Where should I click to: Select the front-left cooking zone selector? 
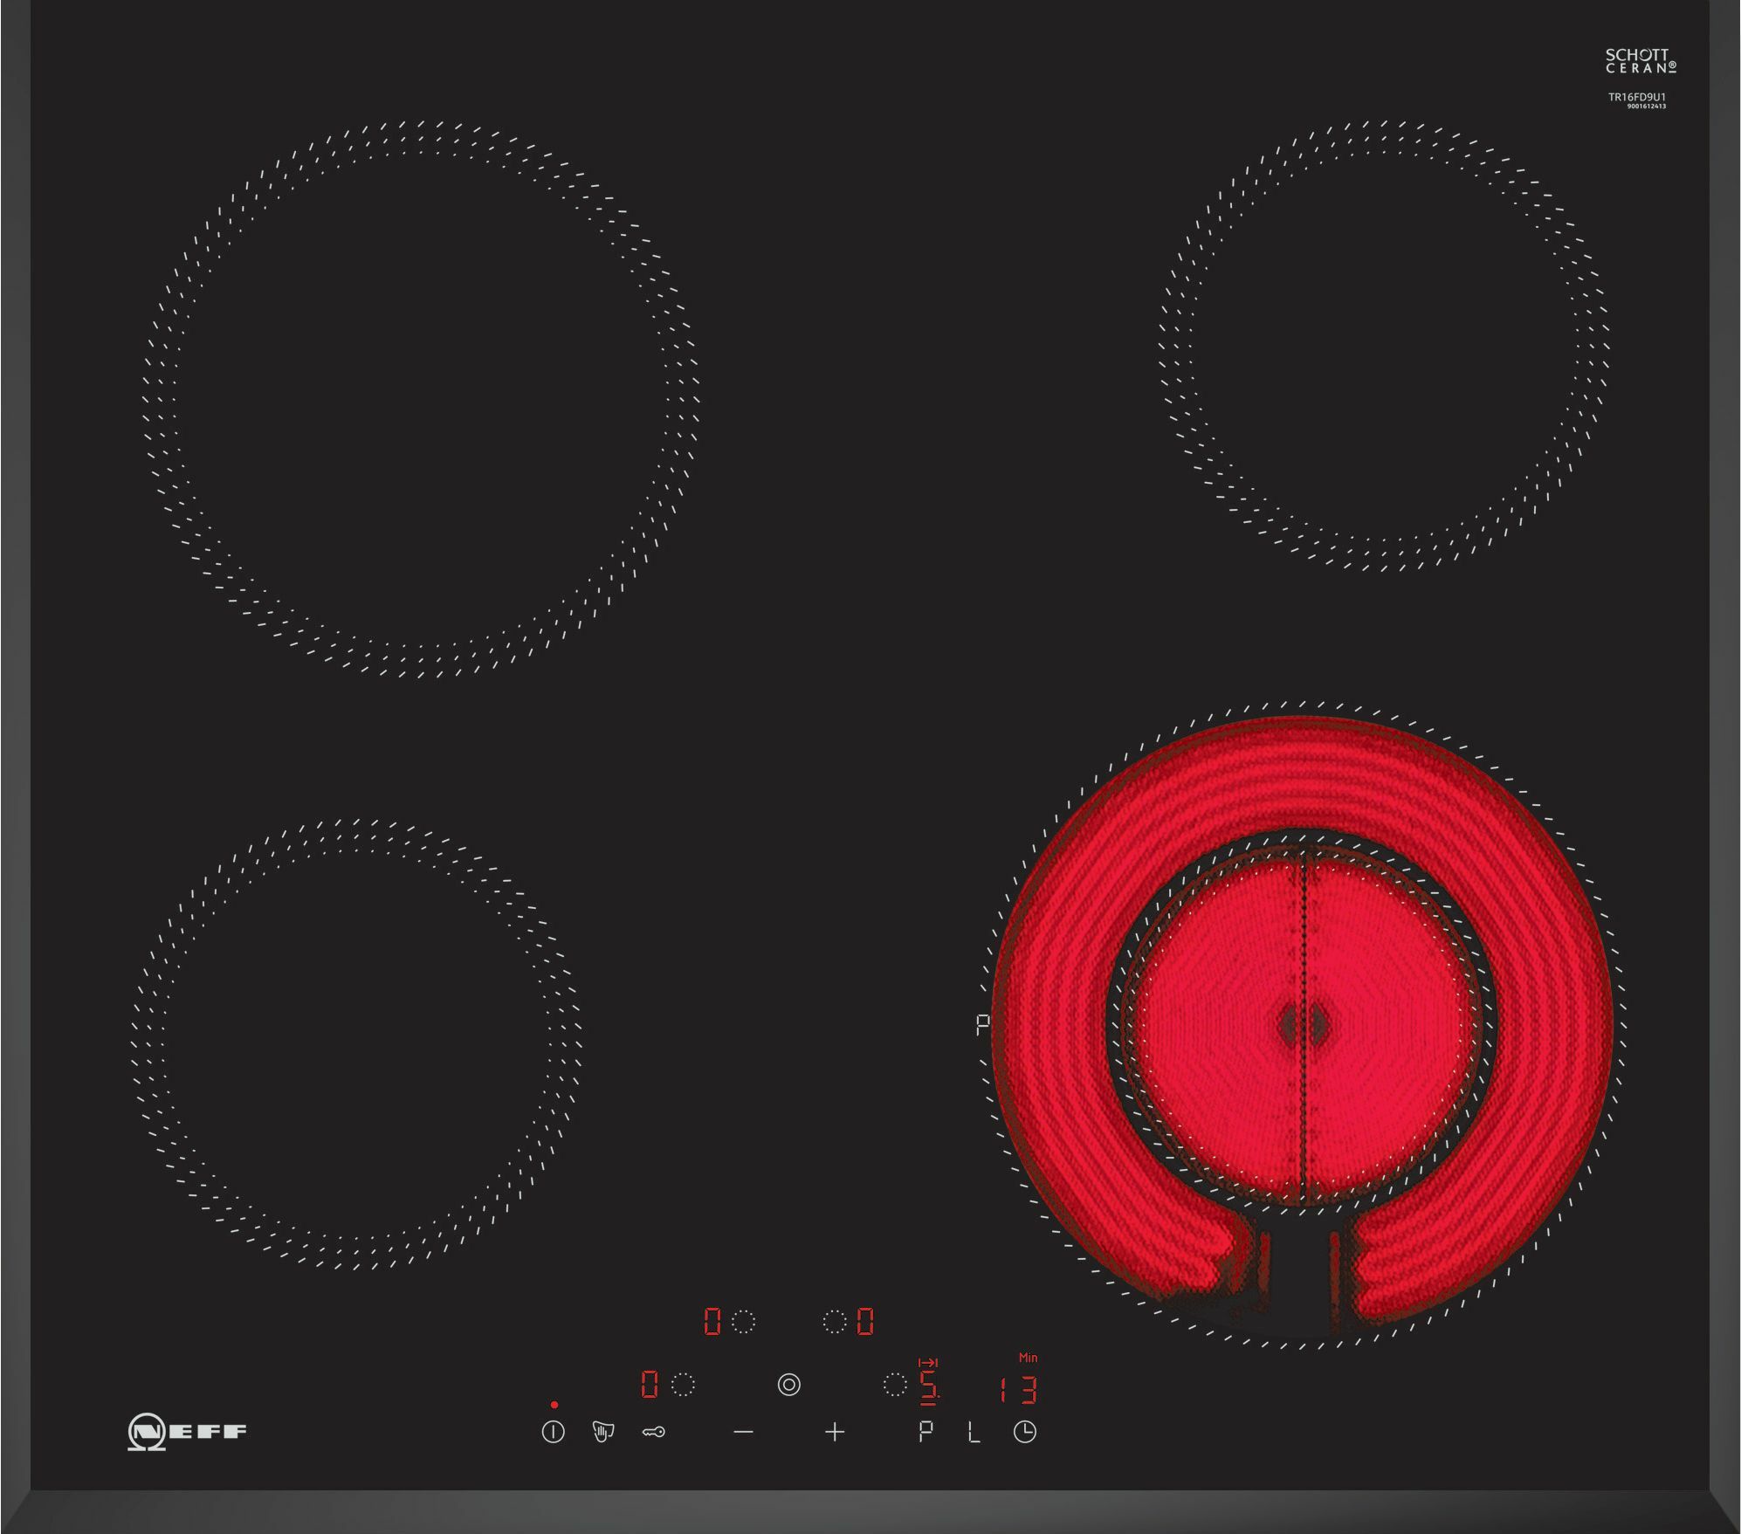click(x=683, y=1385)
